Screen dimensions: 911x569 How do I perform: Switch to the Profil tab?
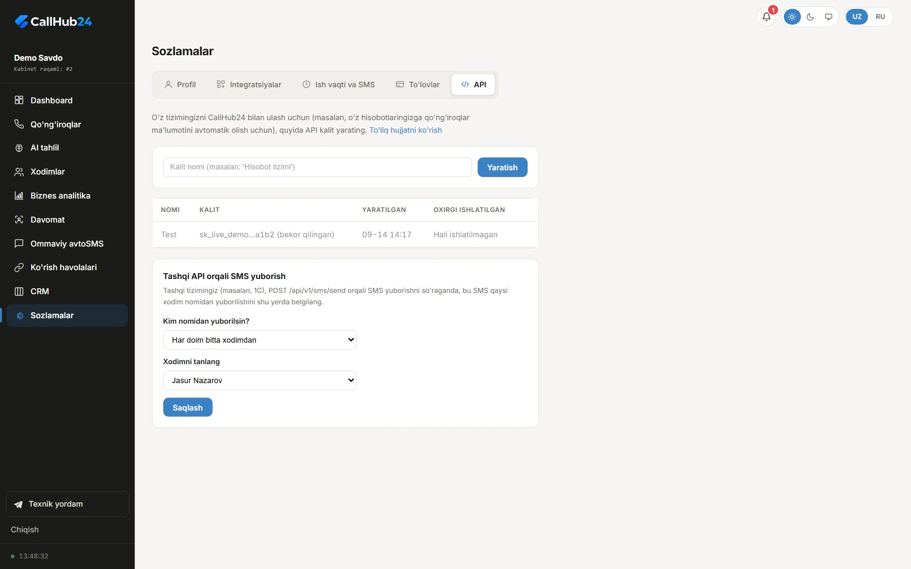[x=180, y=85]
